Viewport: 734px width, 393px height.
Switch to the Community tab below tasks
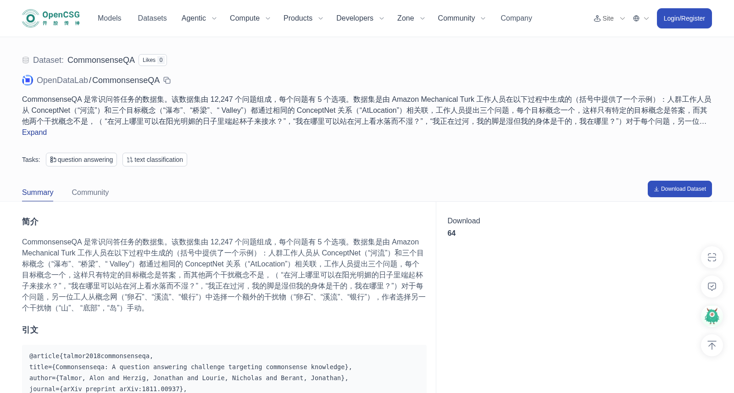[x=90, y=193]
